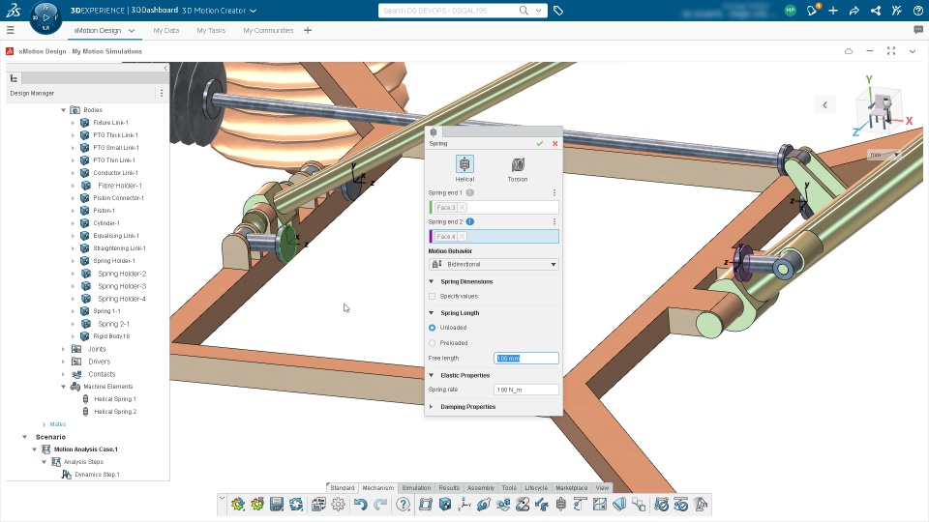Collapse the Spring Length section
The height and width of the screenshot is (522, 929).
coord(432,312)
